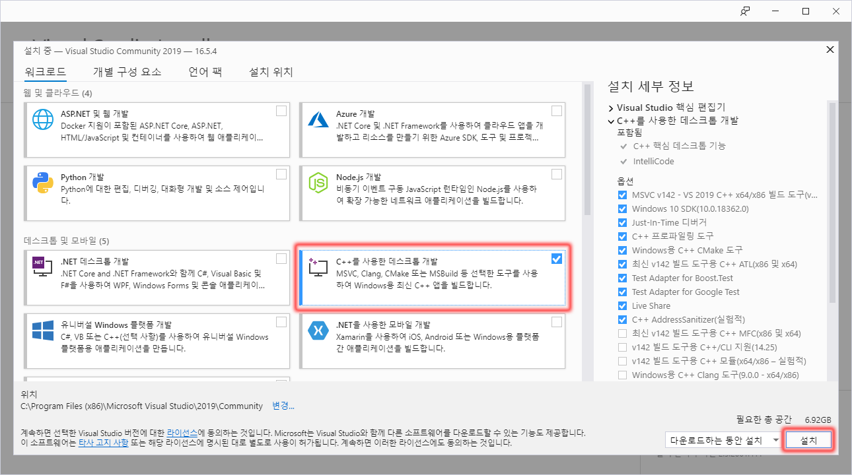Uncheck Test Adapter for Boost.Test
Image resolution: width=852 pixels, height=475 pixels.
point(622,278)
